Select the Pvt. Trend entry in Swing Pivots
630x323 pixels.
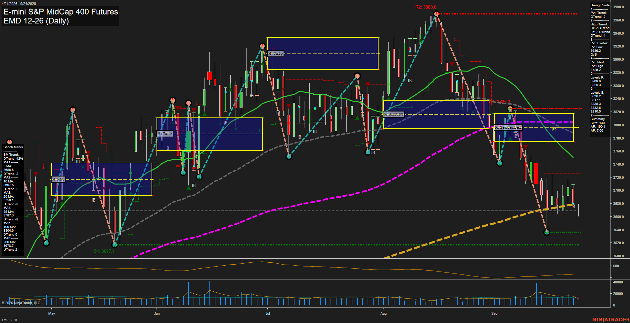click(x=599, y=15)
